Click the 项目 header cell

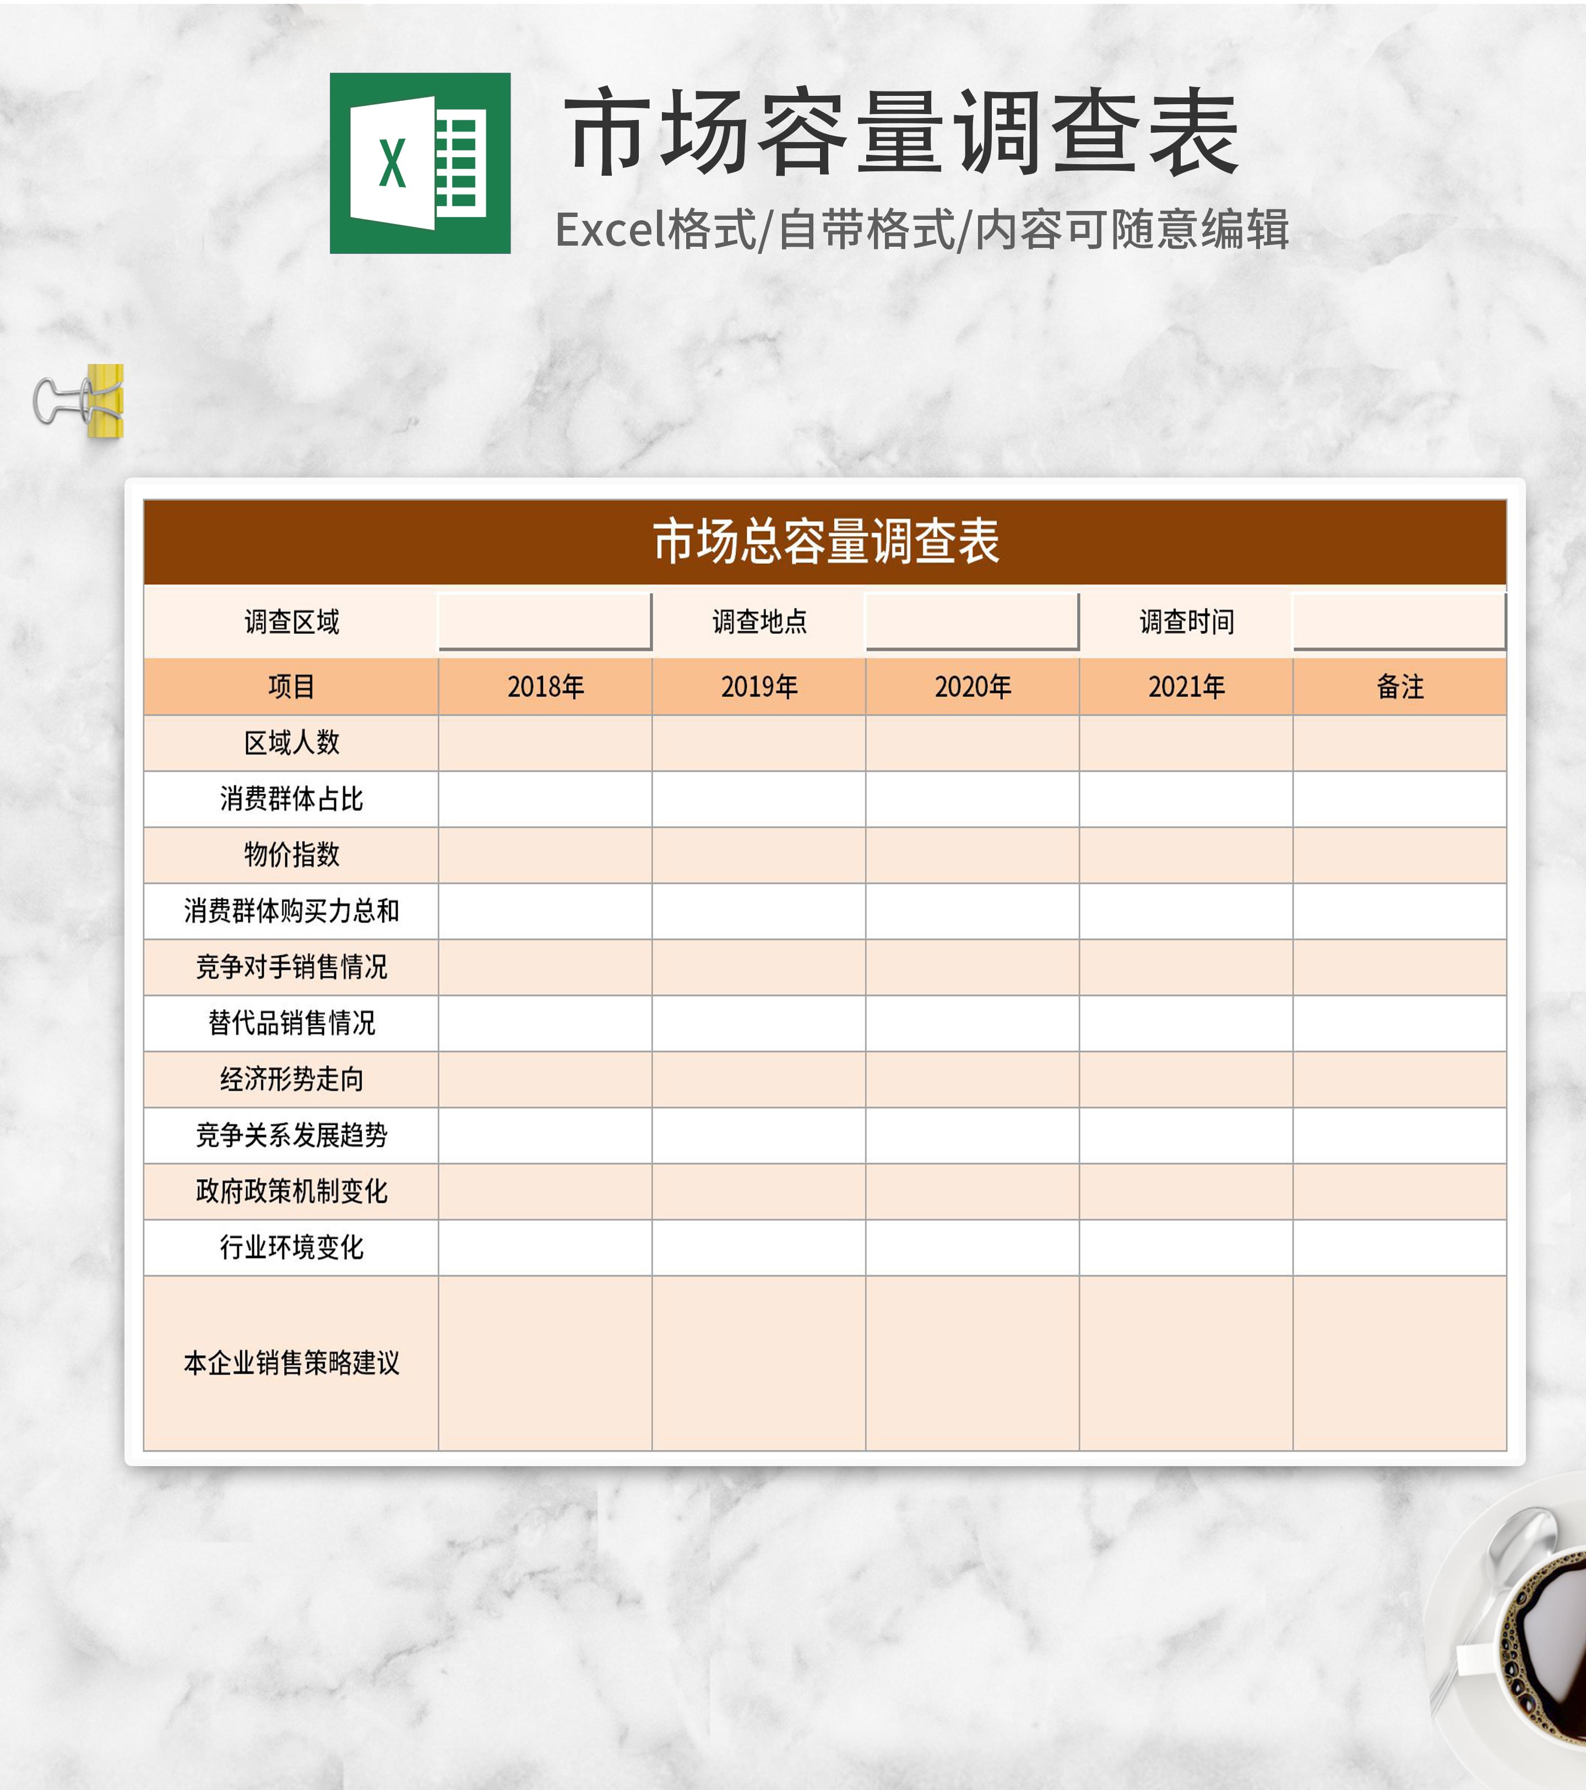coord(291,687)
